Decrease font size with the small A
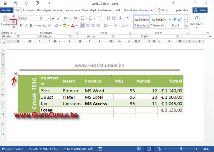 [x=59, y=18]
